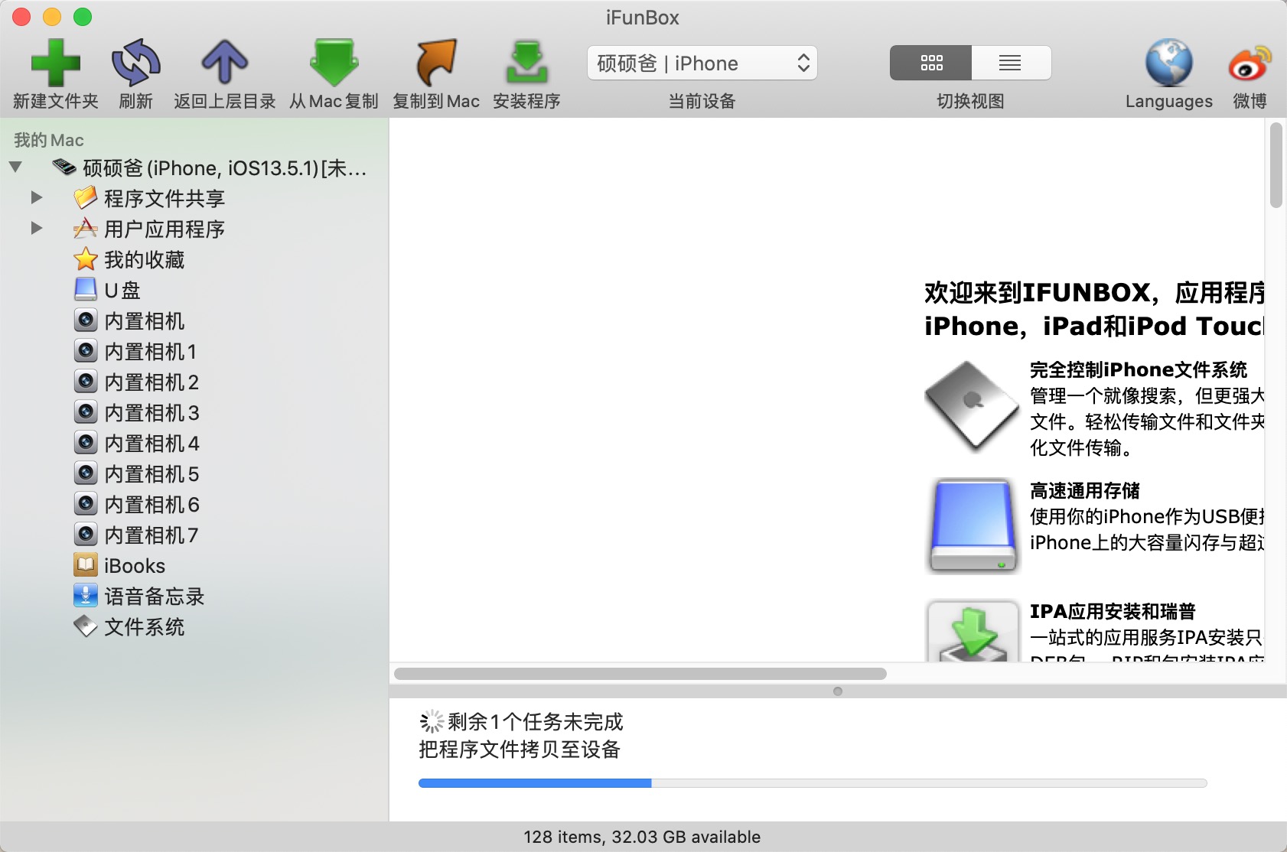
Task: Open Languages globe icon
Action: [1168, 62]
